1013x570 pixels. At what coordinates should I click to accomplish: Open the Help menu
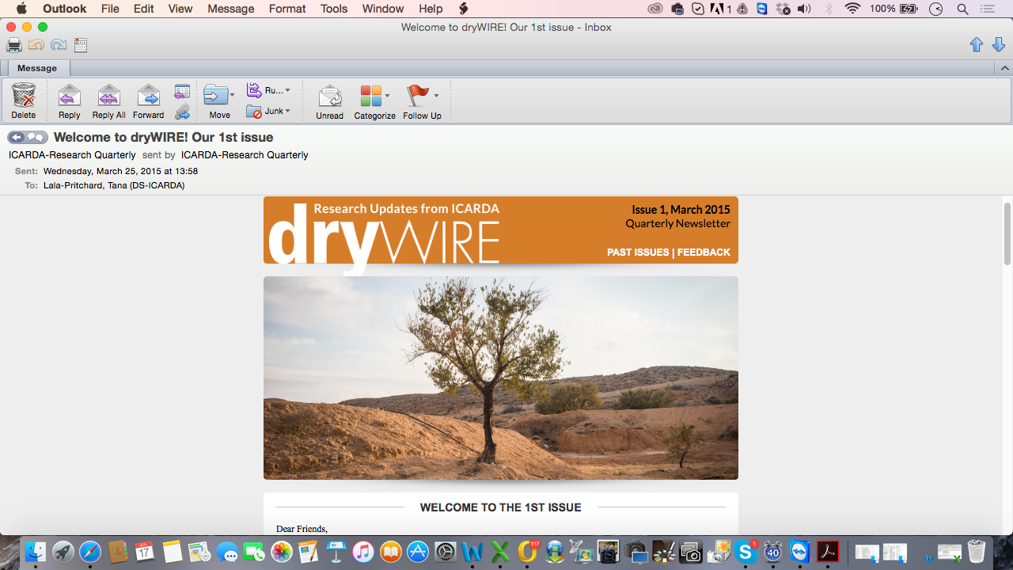pos(431,9)
